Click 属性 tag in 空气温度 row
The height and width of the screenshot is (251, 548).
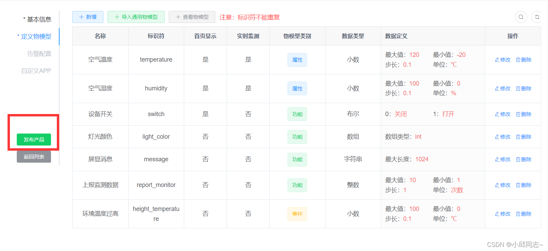click(x=297, y=60)
